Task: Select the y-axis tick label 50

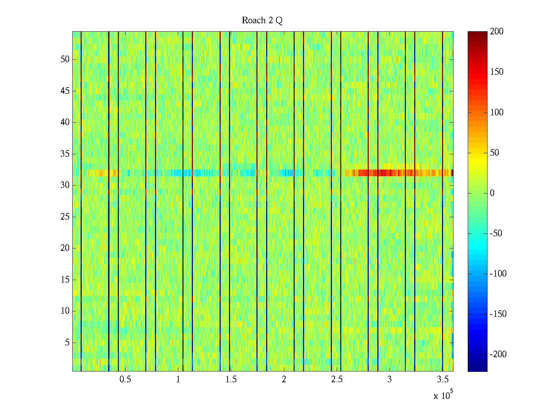Action: pos(65,59)
